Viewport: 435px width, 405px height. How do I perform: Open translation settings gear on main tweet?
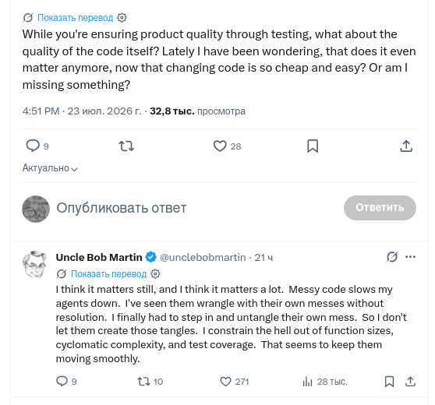pos(122,18)
